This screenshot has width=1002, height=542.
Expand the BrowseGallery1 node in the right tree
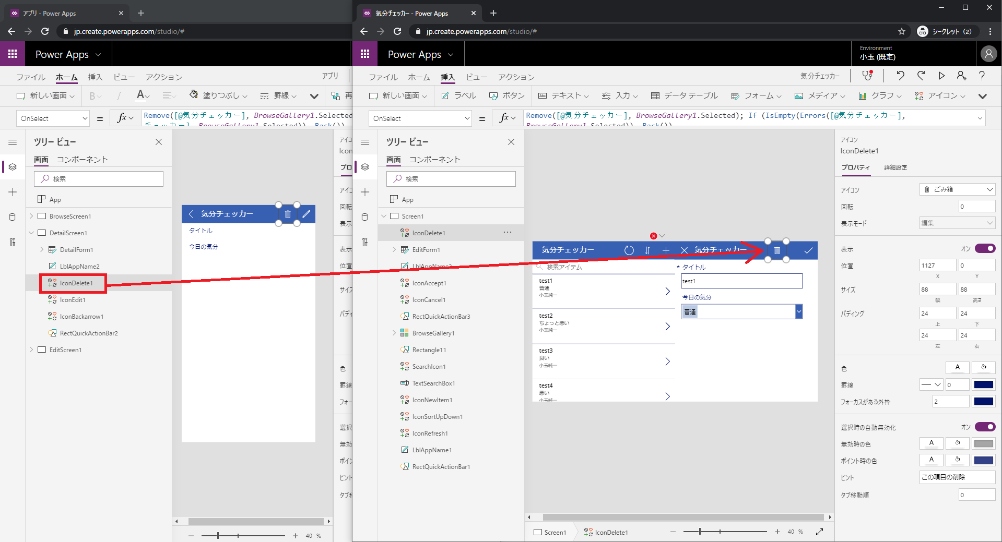tap(394, 333)
